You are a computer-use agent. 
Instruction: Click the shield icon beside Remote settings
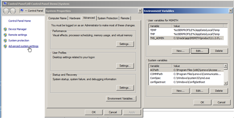click(5, 35)
